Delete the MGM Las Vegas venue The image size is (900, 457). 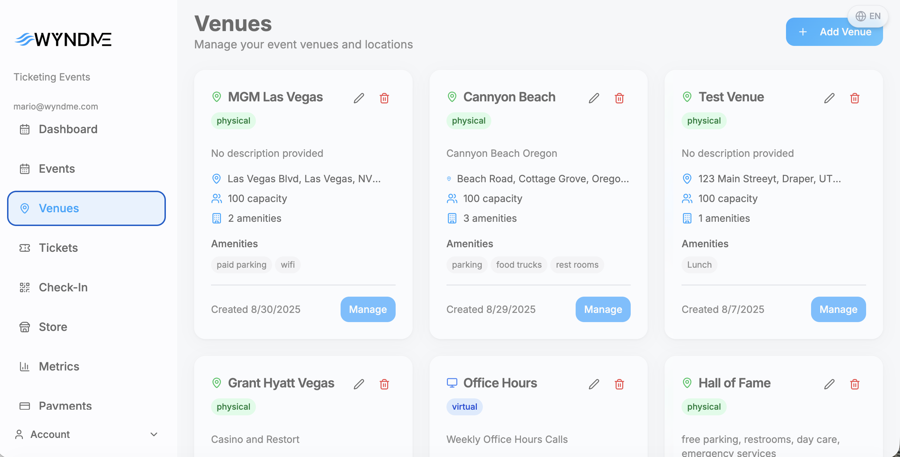click(x=384, y=98)
